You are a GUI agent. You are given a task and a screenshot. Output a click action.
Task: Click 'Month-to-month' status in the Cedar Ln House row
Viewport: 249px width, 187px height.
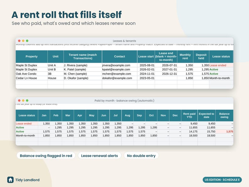(221, 78)
